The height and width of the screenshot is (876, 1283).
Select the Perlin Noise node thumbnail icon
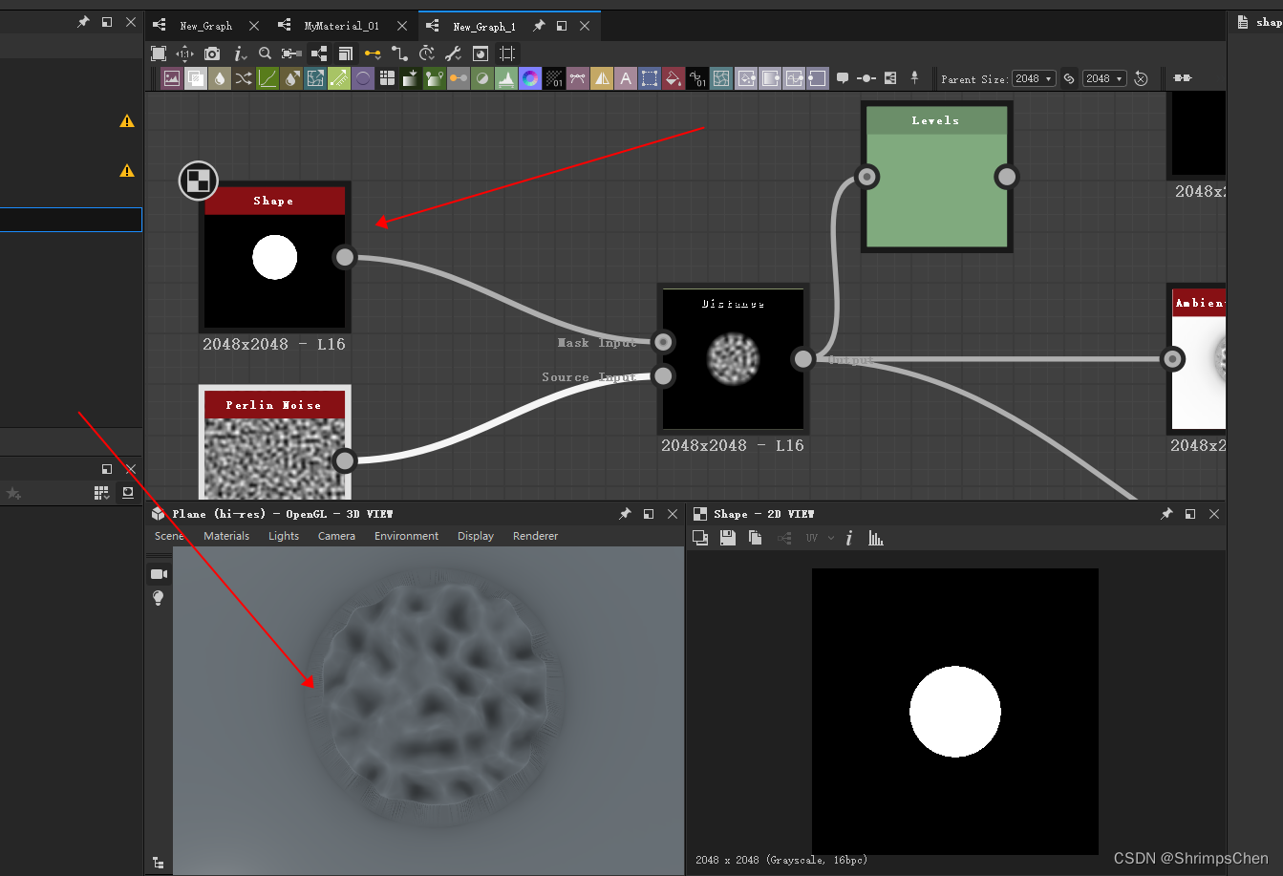(x=274, y=449)
